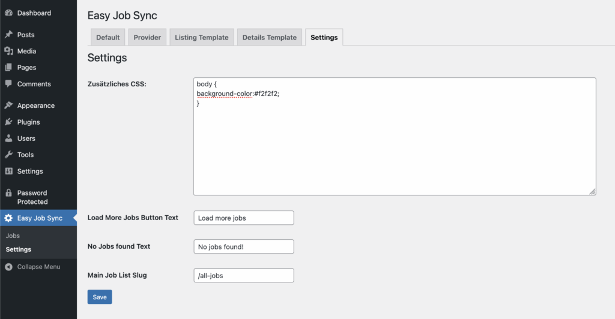
Task: Open Pages in the admin menu
Action: [38, 67]
